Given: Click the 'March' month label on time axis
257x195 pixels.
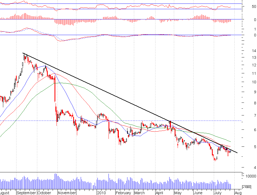Looking at the screenshot, I should 140,193.
